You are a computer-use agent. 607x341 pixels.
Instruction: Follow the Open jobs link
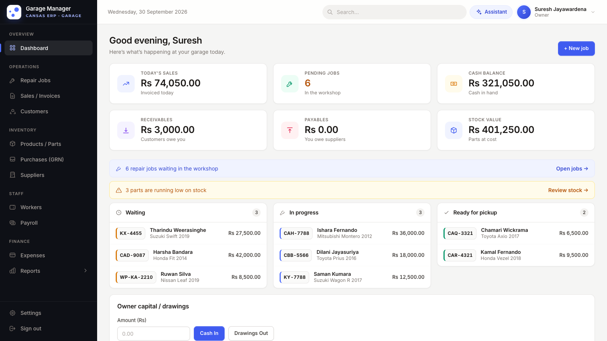tap(572, 169)
